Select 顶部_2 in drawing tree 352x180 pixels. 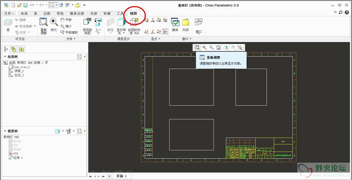pyautogui.click(x=16, y=71)
